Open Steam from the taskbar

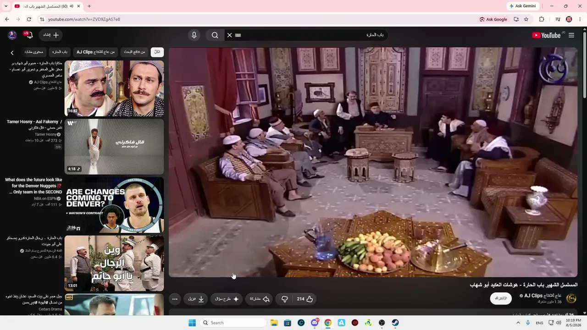click(x=395, y=323)
